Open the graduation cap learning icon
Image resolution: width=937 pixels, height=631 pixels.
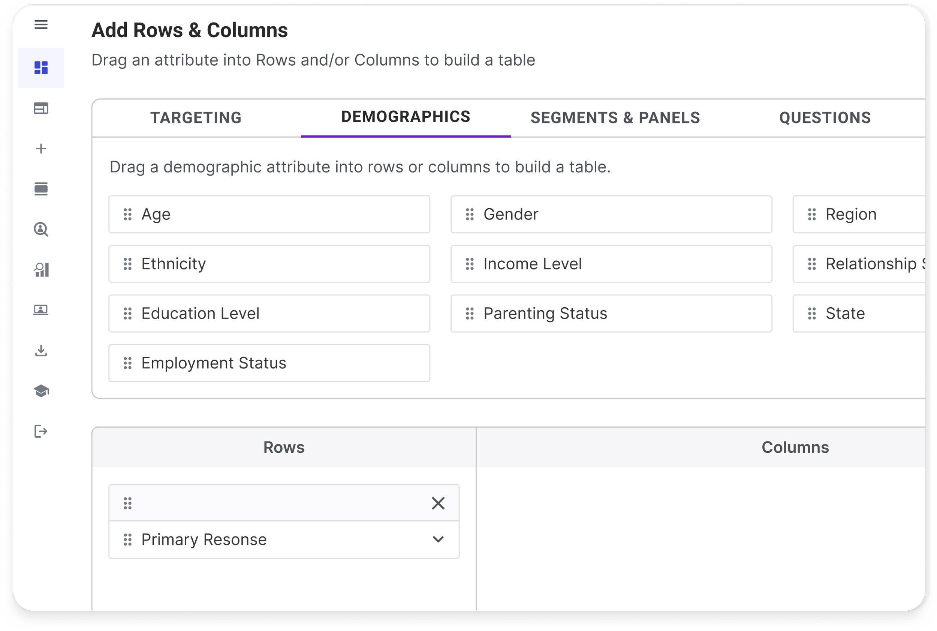(x=41, y=391)
